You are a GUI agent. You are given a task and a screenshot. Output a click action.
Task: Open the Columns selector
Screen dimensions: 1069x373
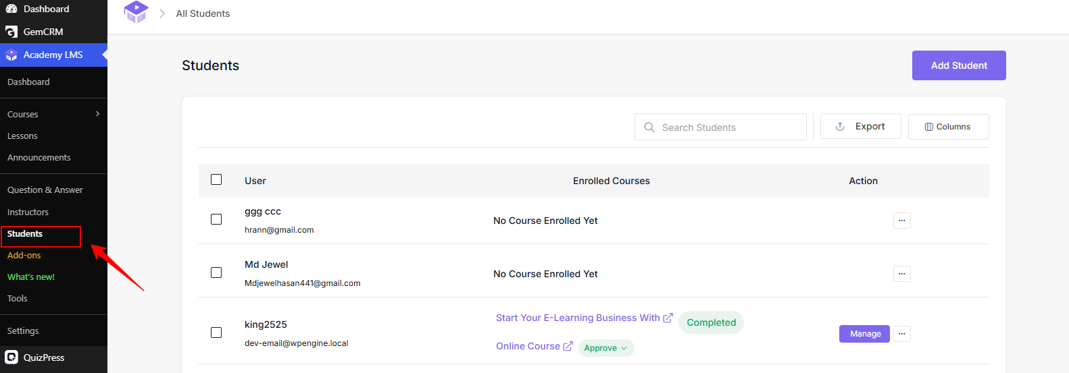click(948, 127)
